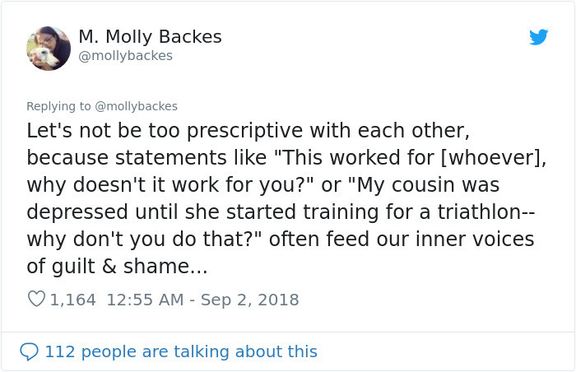
Task: Open the 12:55 AM tweet timestamp
Action: pyautogui.click(x=145, y=300)
